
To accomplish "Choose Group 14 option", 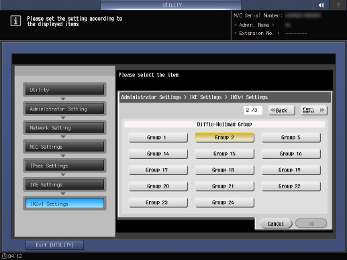I will 158,154.
